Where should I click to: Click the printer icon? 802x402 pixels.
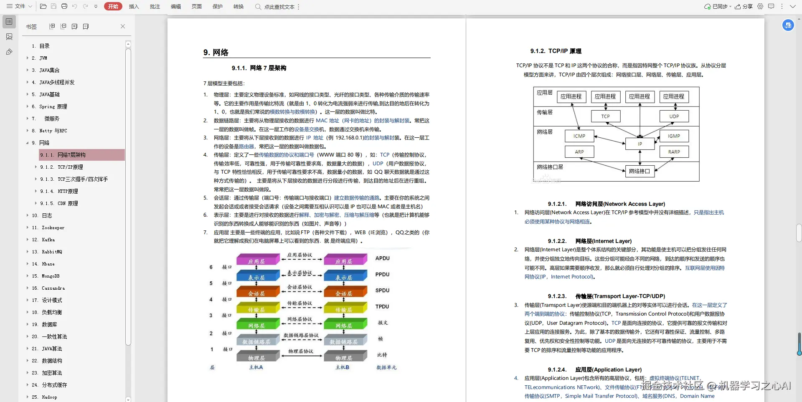(64, 6)
